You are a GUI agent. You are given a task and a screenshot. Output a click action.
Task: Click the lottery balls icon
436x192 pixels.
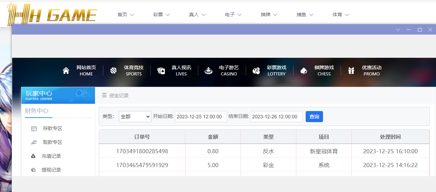pyautogui.click(x=256, y=71)
